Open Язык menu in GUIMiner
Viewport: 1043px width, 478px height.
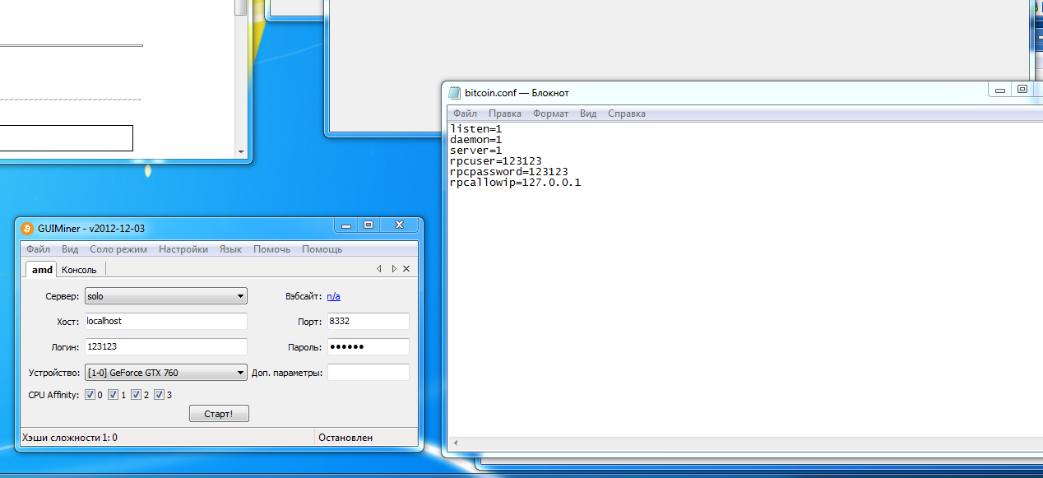point(230,249)
